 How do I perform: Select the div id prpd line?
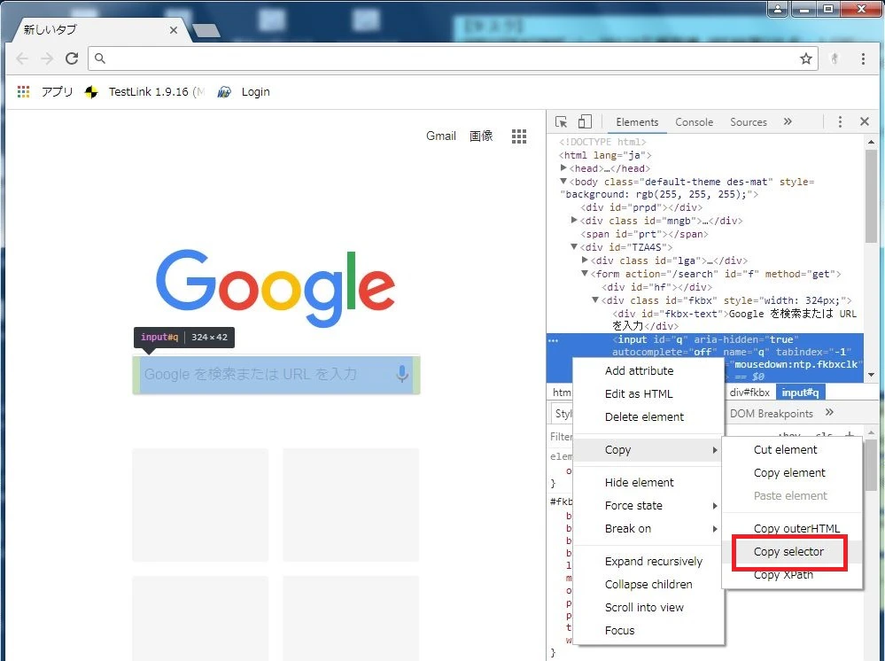pos(641,207)
